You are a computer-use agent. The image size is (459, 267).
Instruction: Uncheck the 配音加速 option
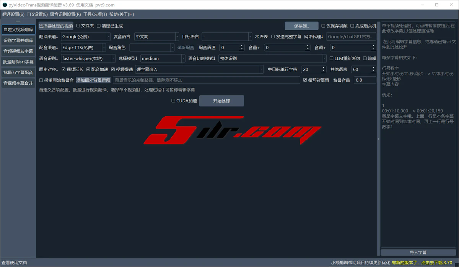97,69
